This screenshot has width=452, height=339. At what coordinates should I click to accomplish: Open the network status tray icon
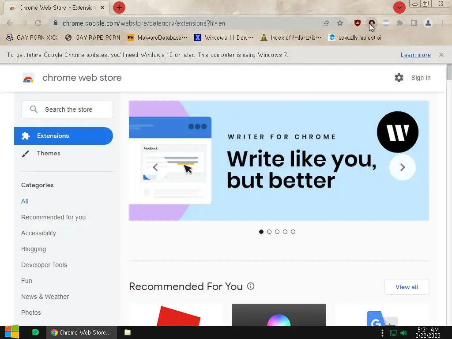393,333
